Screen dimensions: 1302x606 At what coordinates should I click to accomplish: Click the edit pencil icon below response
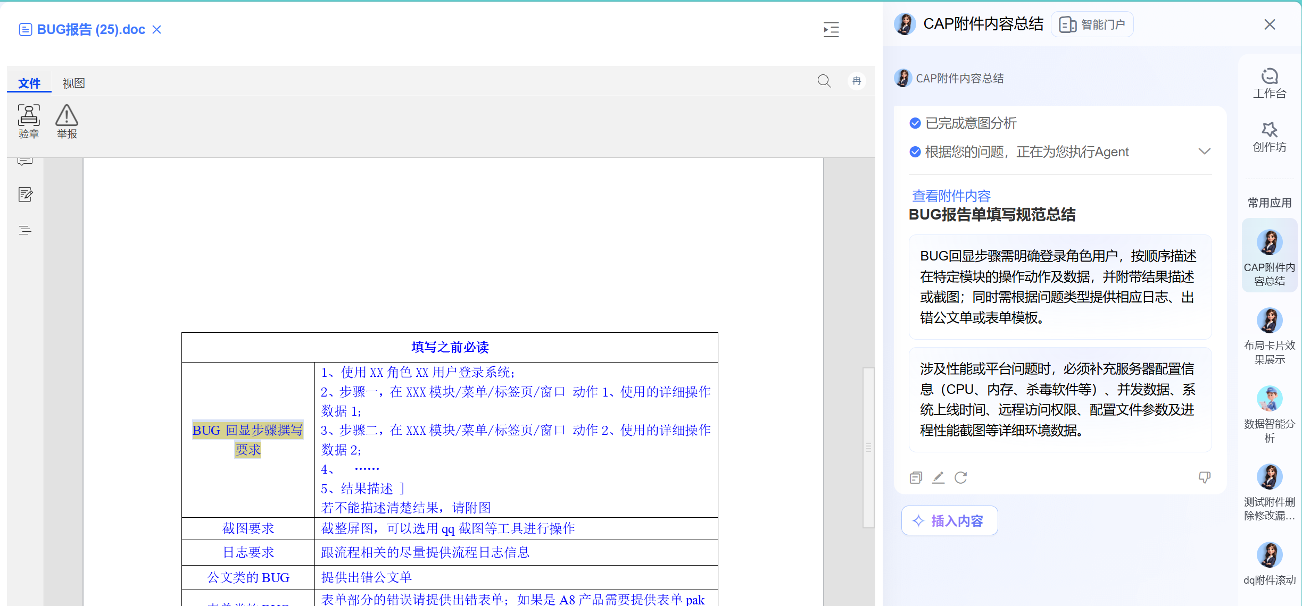[x=938, y=477]
